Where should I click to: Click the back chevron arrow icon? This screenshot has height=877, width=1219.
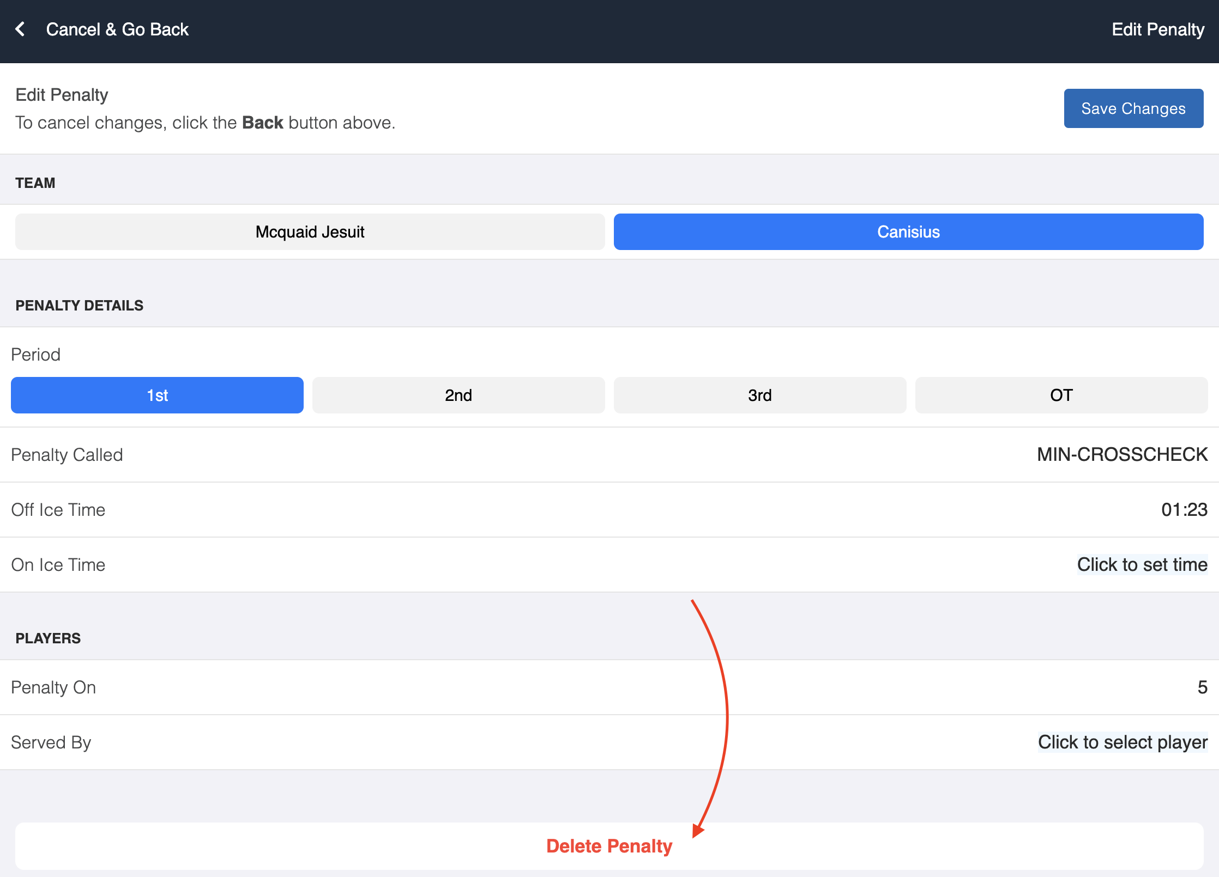21,29
